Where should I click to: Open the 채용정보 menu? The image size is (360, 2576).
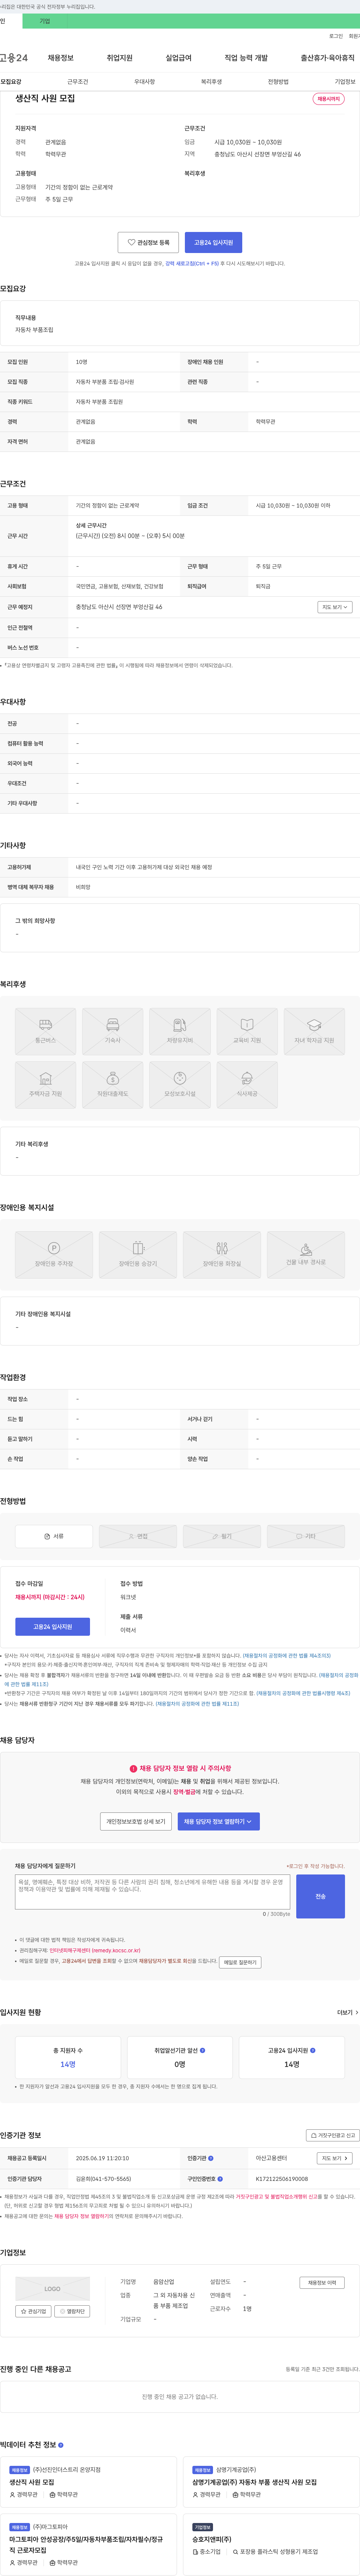(60, 58)
